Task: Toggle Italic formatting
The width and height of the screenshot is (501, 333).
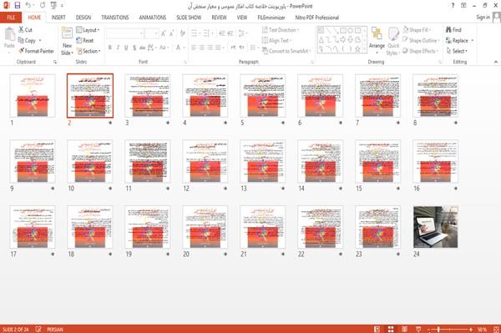Action: (x=118, y=48)
